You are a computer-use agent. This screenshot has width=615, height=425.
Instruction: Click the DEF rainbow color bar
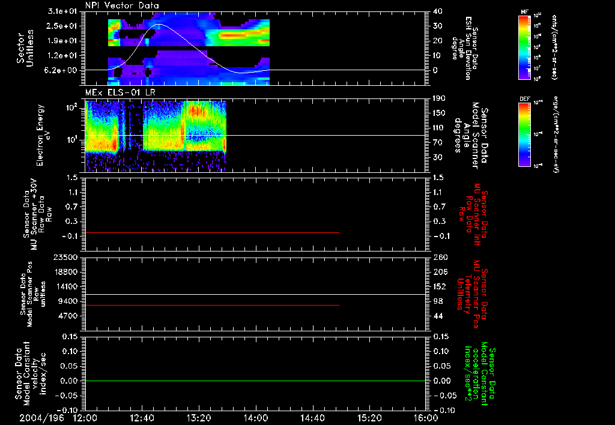[525, 134]
